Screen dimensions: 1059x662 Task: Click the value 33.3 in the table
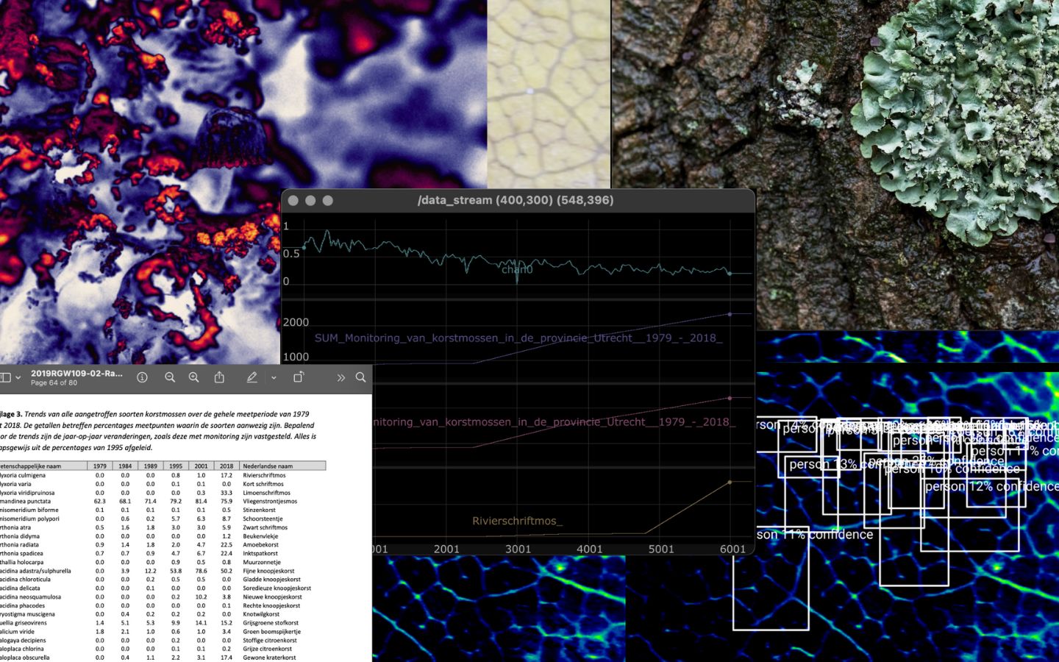point(227,493)
